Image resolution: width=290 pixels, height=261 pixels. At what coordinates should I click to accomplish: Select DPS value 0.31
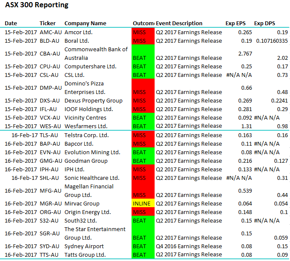click(282, 178)
